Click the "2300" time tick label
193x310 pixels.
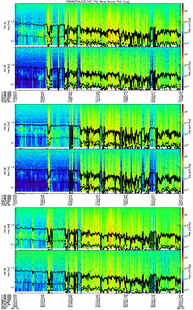point(153,306)
